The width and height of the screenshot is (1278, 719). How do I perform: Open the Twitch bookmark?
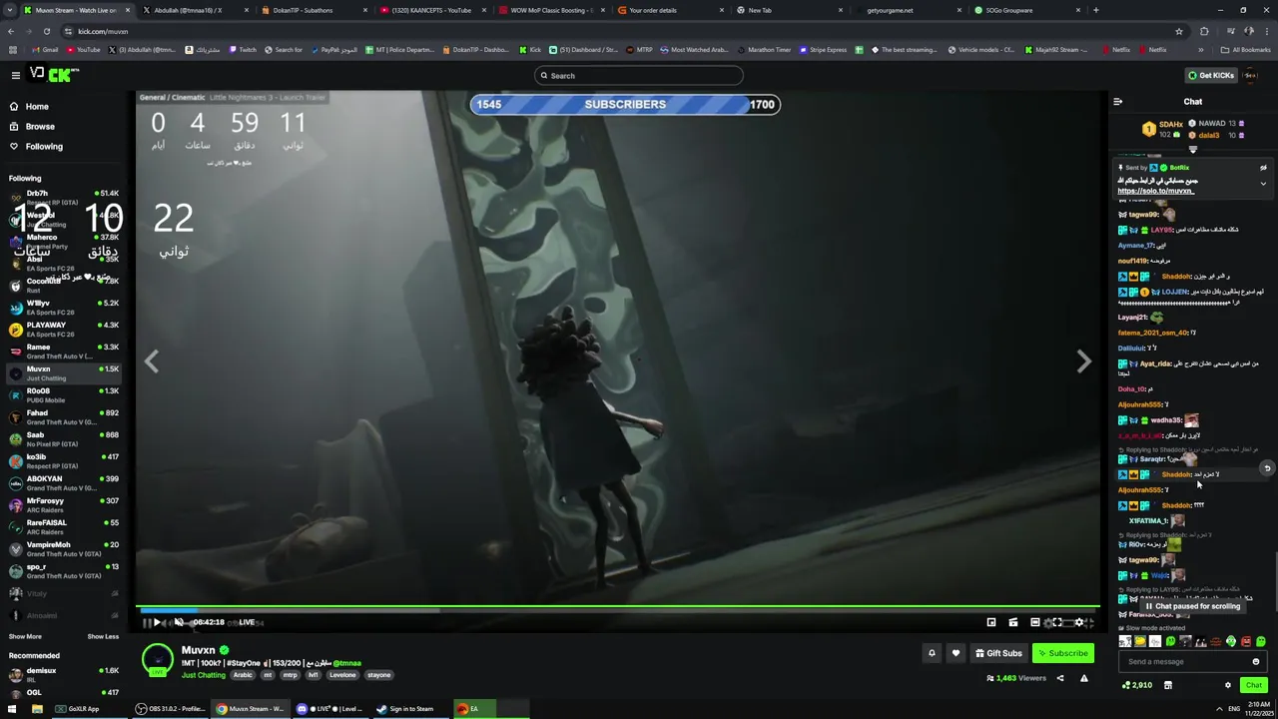243,49
